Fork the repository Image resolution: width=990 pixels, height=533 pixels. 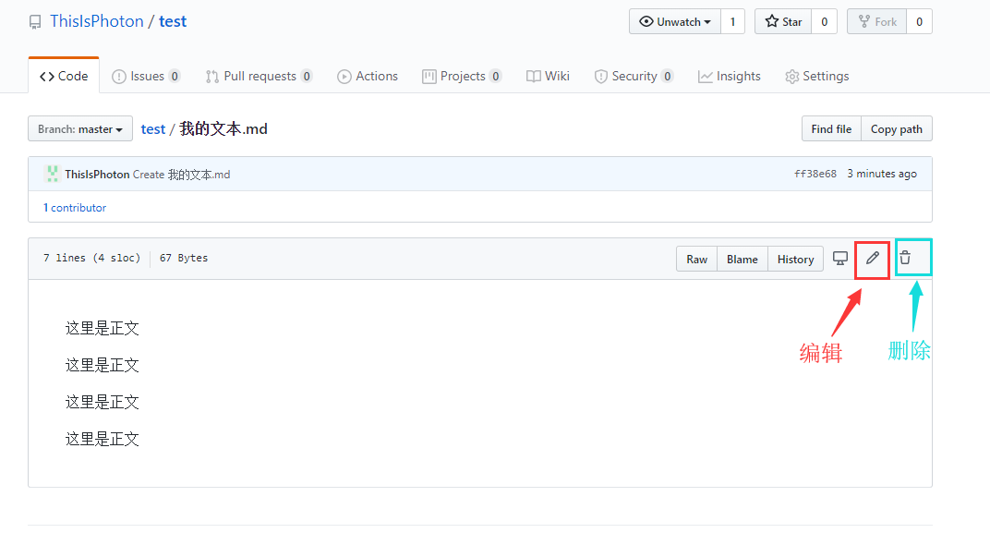877,21
